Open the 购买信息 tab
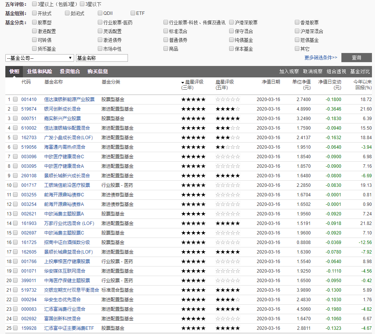 (98, 71)
